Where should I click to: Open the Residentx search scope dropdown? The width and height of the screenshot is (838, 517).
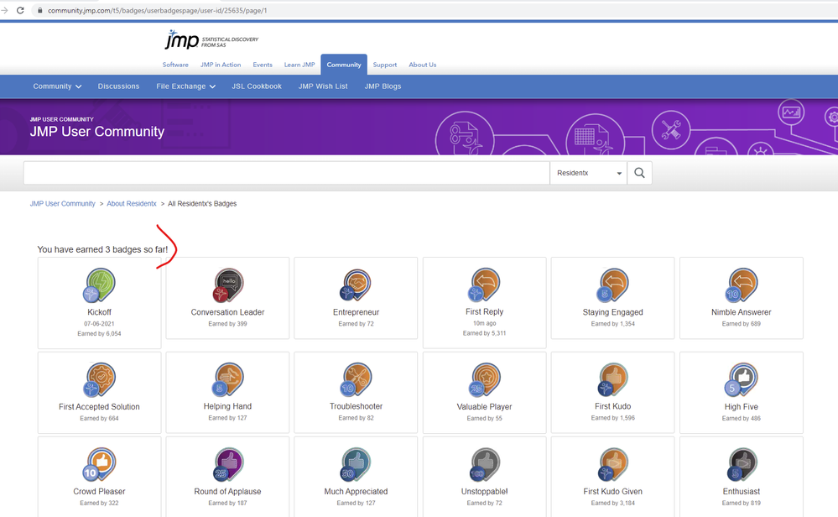point(588,173)
